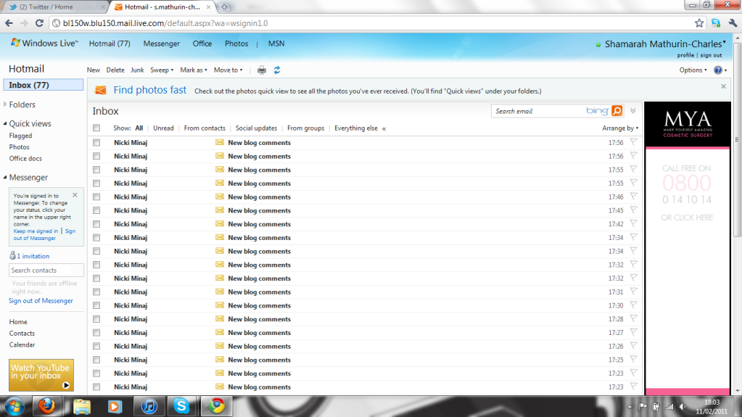Check the 17:27 email checkbox
742x417 pixels.
tap(96, 332)
